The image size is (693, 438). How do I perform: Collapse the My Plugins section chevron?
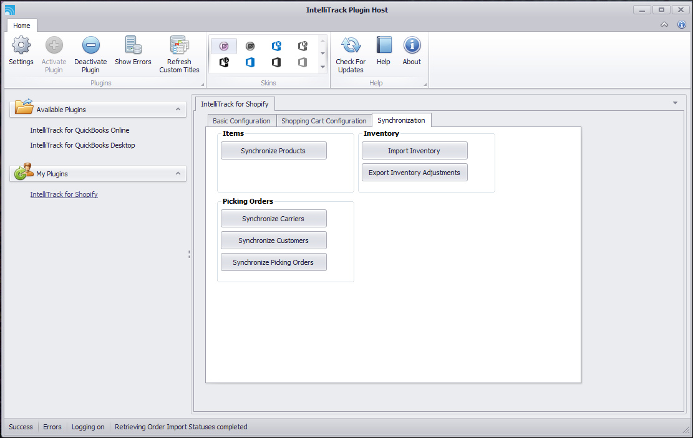[x=178, y=174]
